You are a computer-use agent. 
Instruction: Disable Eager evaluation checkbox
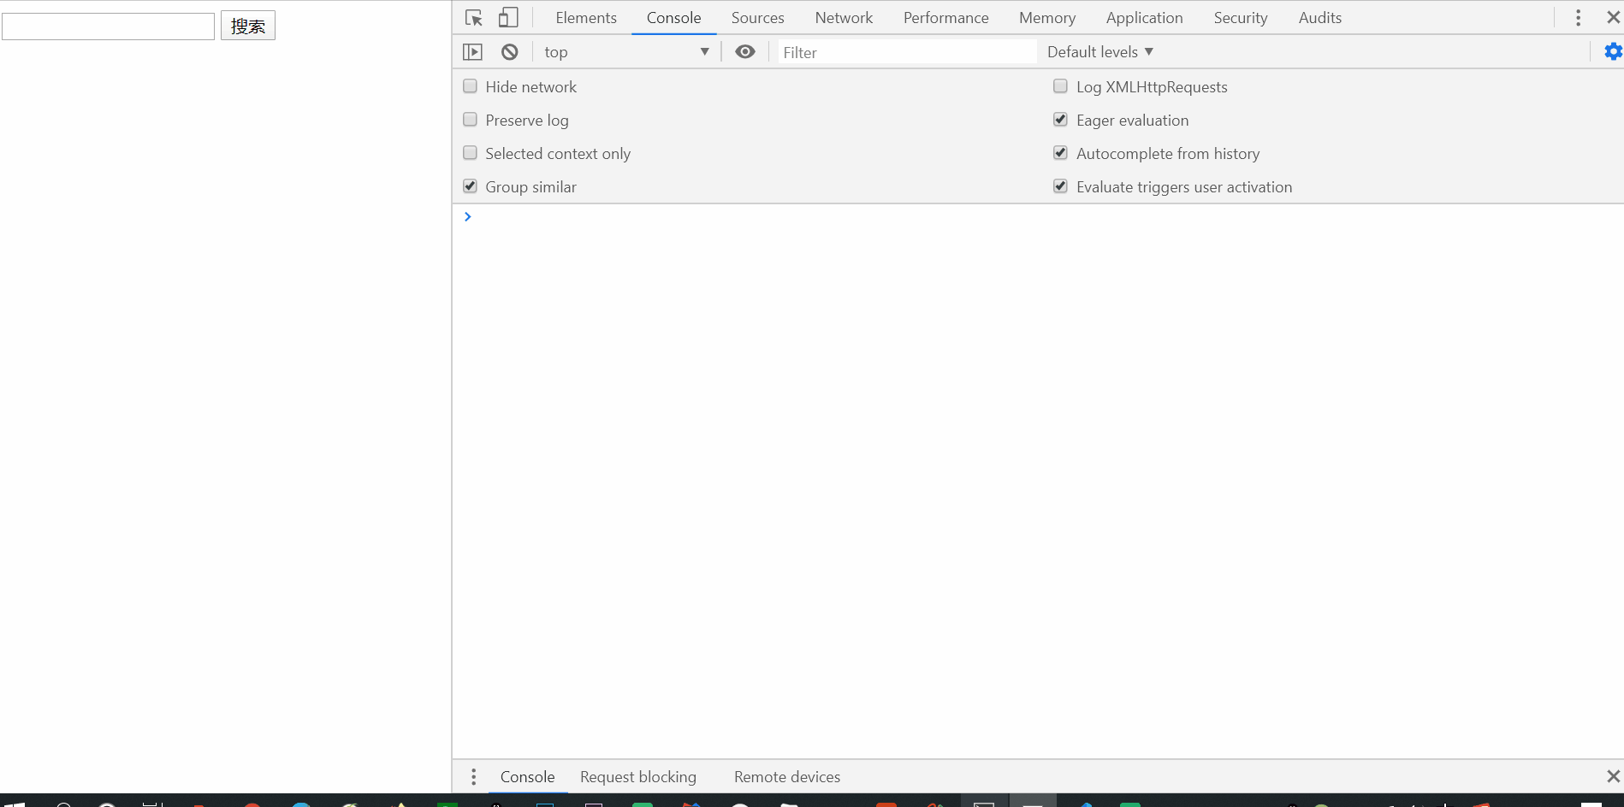click(x=1060, y=120)
